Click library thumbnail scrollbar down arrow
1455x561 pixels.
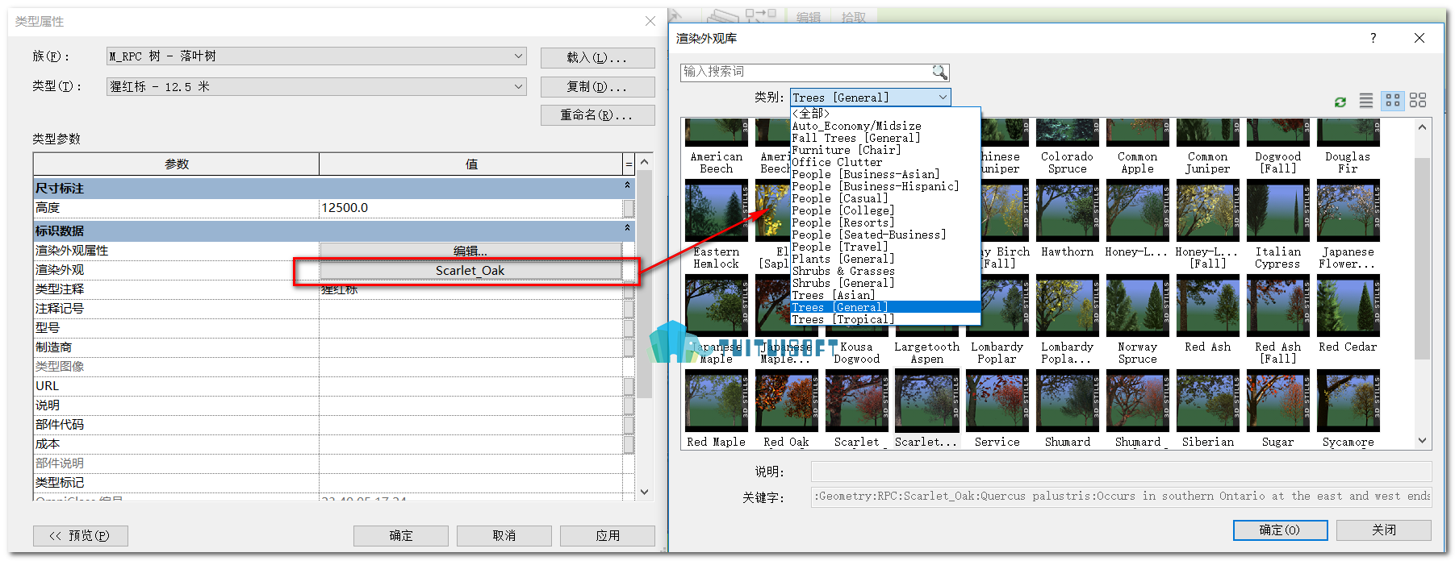(1422, 440)
